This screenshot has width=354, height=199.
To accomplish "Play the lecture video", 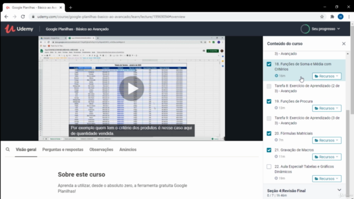I will click(132, 88).
